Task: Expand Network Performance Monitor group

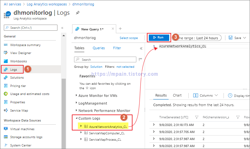Action: tap(76, 110)
